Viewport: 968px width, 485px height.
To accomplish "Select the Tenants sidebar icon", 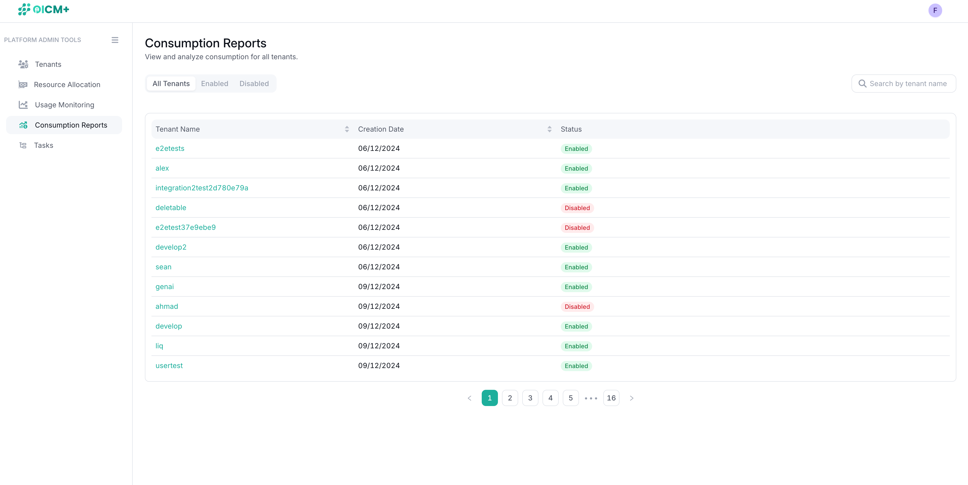I will (x=23, y=64).
